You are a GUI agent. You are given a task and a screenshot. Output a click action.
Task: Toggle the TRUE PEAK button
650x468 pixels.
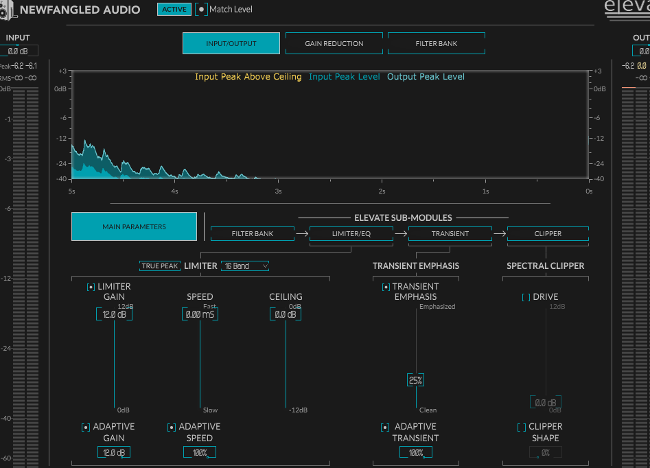160,266
